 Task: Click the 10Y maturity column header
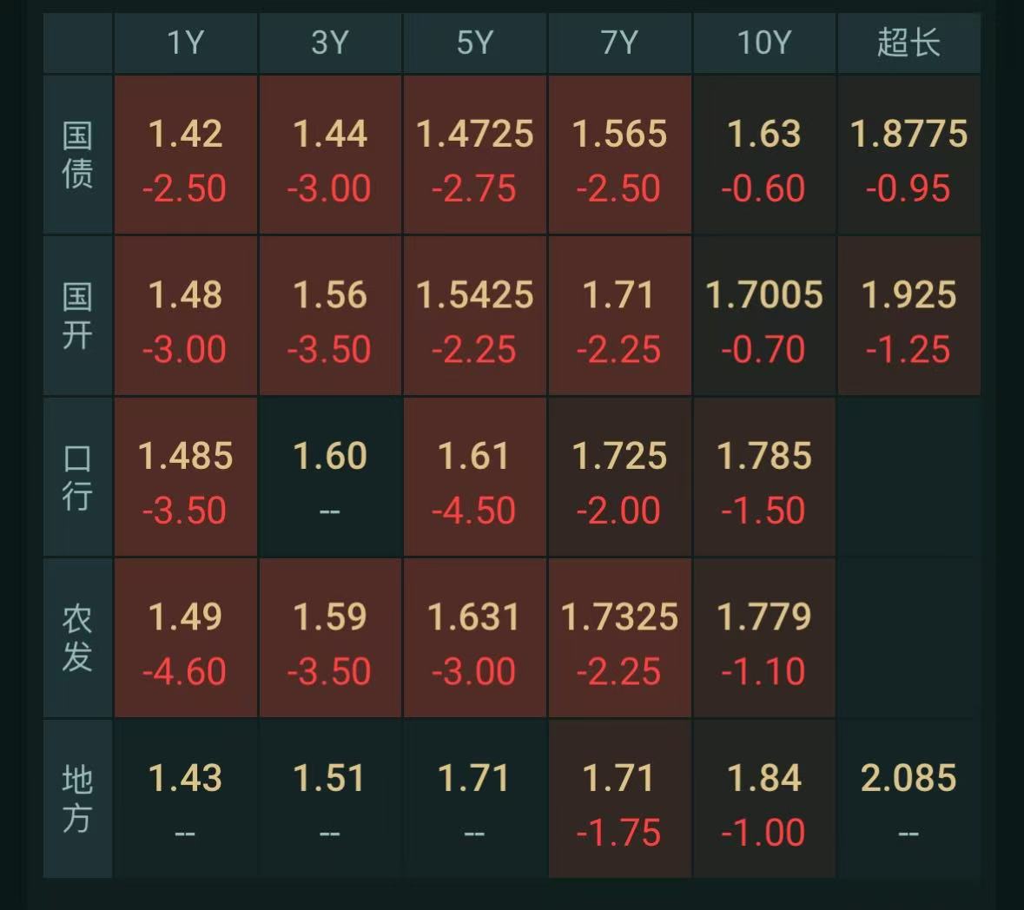point(764,43)
